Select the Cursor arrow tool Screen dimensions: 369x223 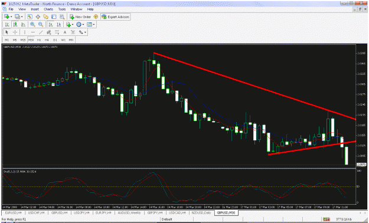click(7, 32)
